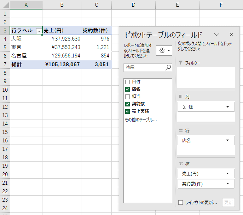Screen dimensions: 243x215
Task: Open the 行ラベル filter dropdown in cell A3
Action: (39, 31)
